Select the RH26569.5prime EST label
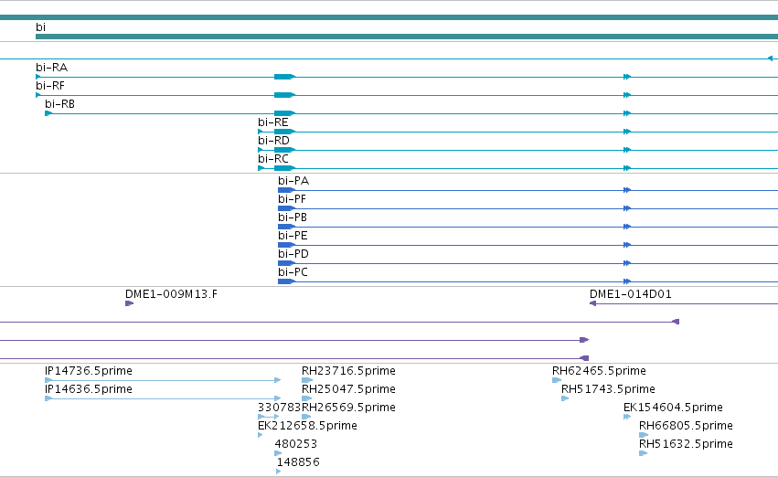Screen dimensions: 778x477 coord(348,408)
